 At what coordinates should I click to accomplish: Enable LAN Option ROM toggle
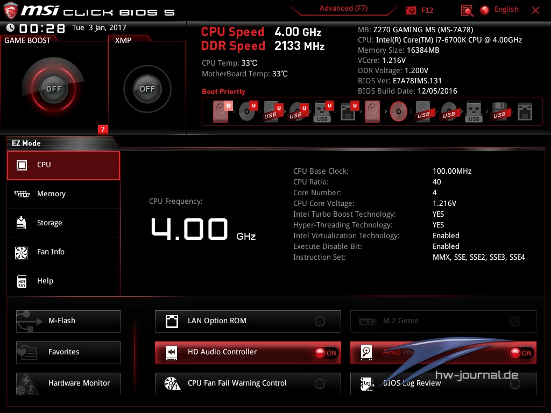[320, 322]
